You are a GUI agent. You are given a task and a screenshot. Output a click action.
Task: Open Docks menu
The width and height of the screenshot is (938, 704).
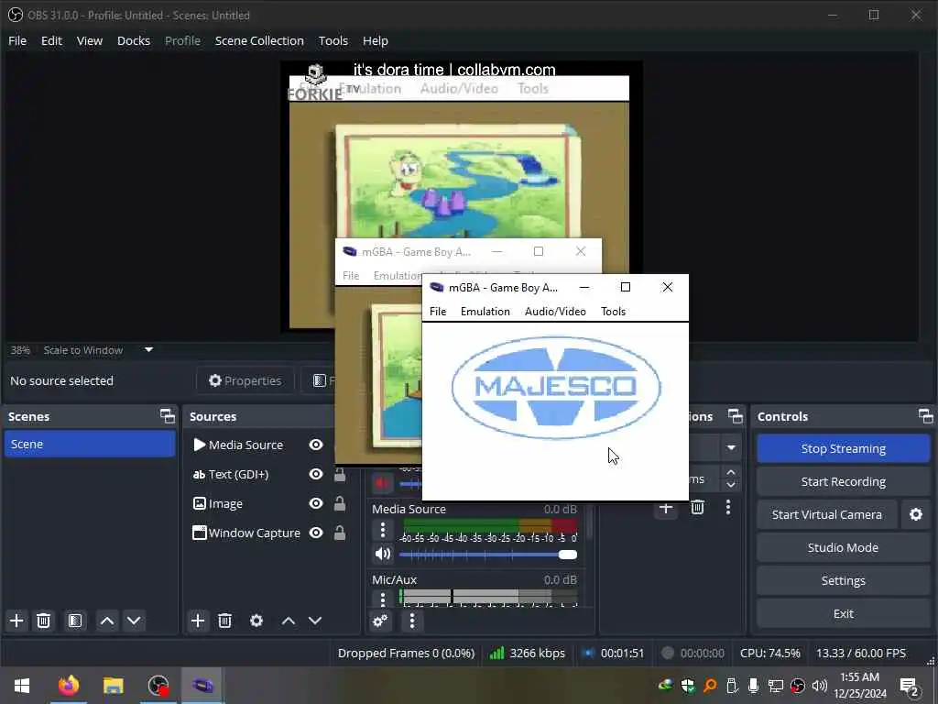(134, 40)
